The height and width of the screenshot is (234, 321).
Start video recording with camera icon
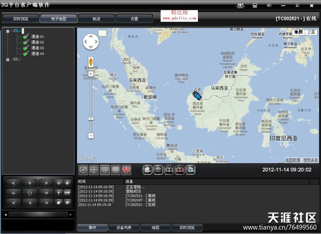pos(147,170)
